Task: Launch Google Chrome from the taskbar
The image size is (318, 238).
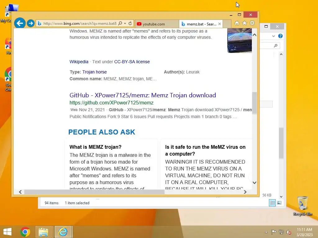Action: point(25,232)
